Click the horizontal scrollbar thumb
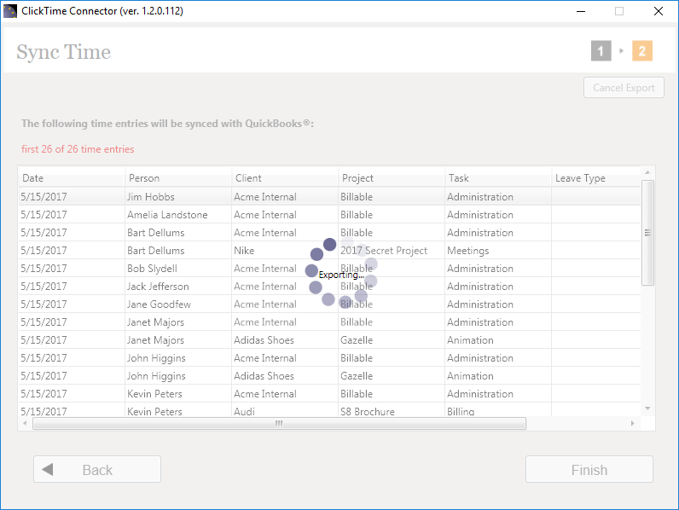Viewport: 679px width, 510px height. [x=279, y=423]
